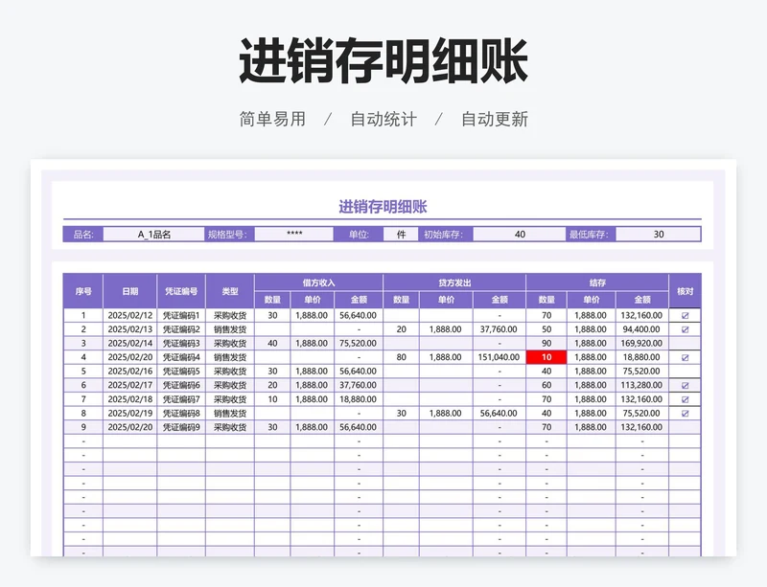Uncheck the 核对 checkbox in row 2
Image resolution: width=767 pixels, height=587 pixels.
point(685,329)
